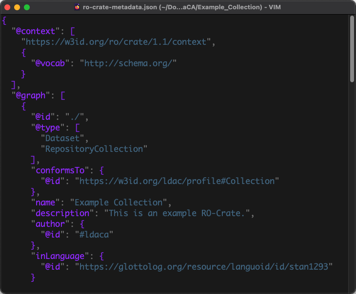Image resolution: width=356 pixels, height=294 pixels.
Task: Click the "@id" key under conformsTo
Action: (x=53, y=181)
